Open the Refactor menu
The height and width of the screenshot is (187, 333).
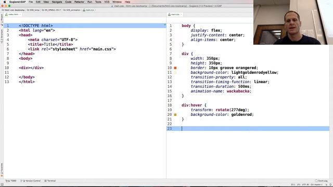click(79, 2)
